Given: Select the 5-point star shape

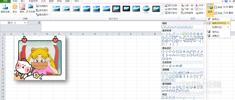Looking at the screenshot, I should 174,87.
